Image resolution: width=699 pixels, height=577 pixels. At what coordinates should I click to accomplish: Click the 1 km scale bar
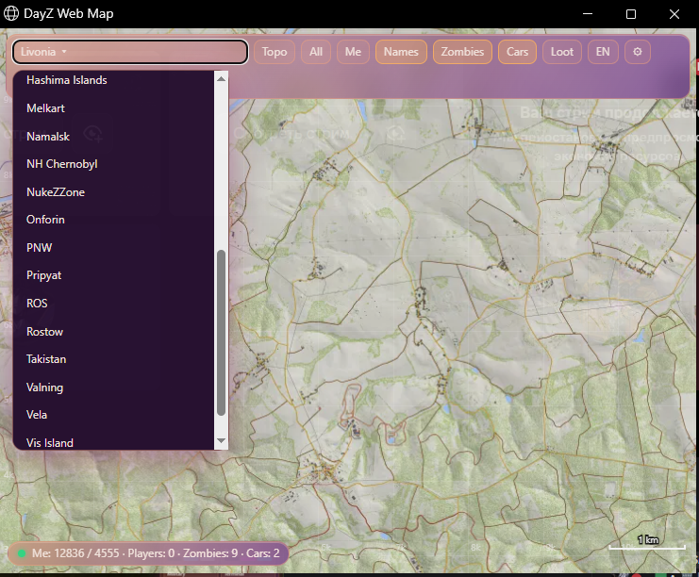pos(647,544)
